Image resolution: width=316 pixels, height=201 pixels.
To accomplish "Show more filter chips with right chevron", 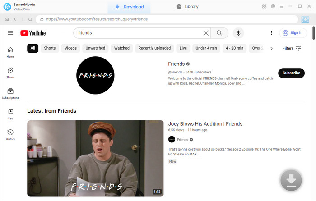I will (271, 49).
